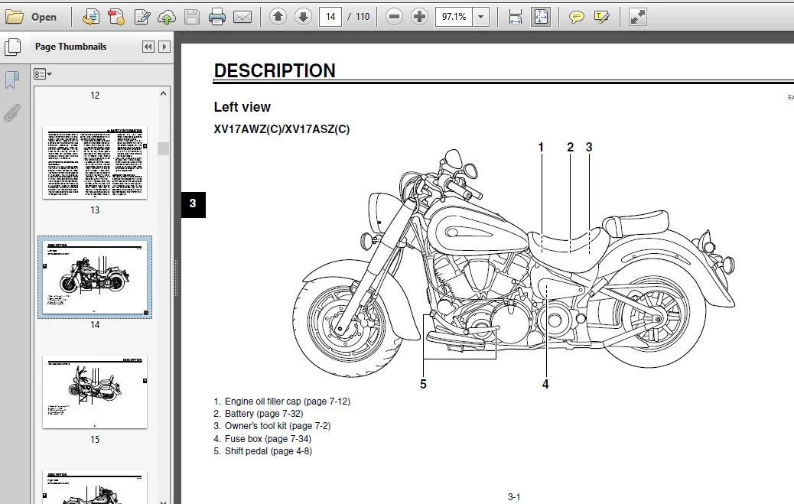The image size is (794, 504).
Task: Click the 'Shift pedal (page 4-8)' text
Action: tap(268, 450)
